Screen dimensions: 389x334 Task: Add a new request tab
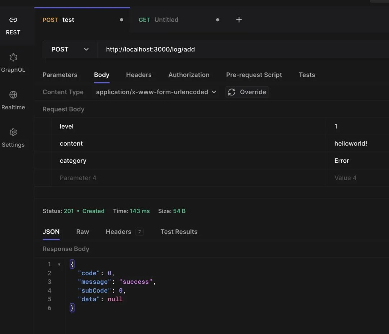239,20
